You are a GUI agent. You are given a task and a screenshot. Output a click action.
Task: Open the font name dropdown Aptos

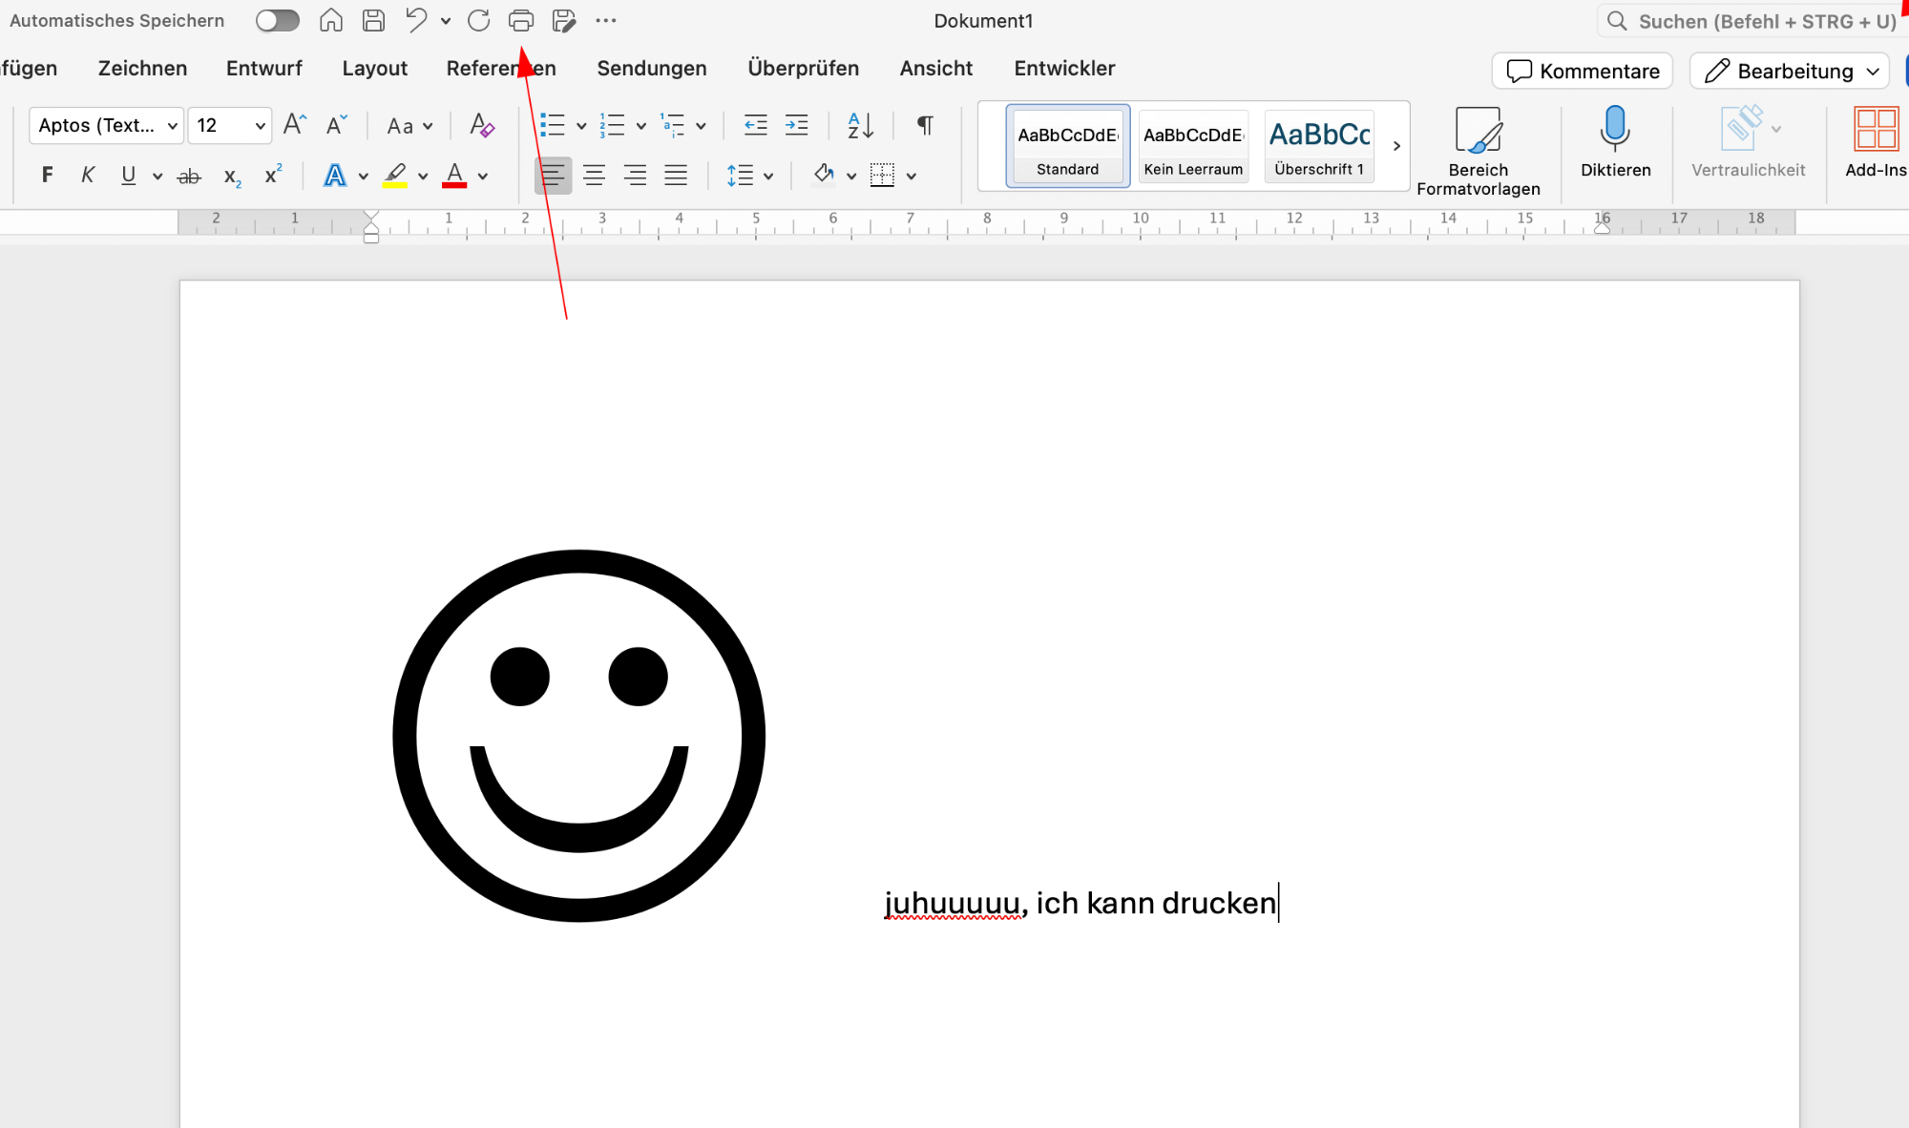(x=106, y=125)
